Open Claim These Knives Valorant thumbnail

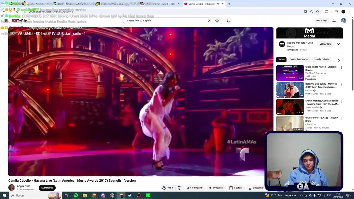click(x=290, y=73)
